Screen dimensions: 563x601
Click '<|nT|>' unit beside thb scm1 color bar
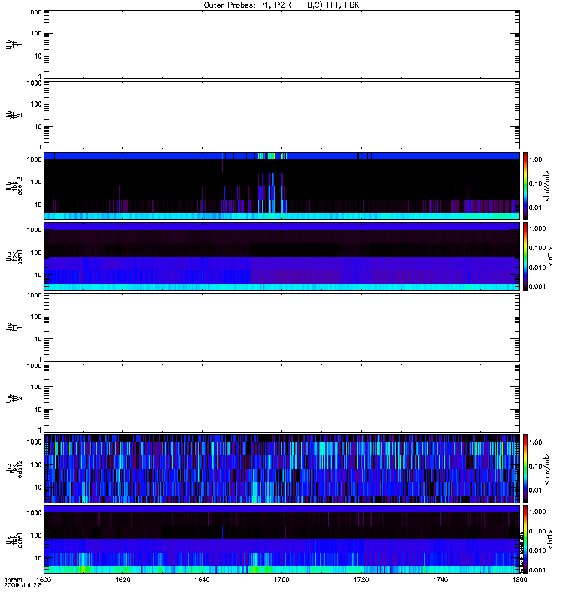551,256
